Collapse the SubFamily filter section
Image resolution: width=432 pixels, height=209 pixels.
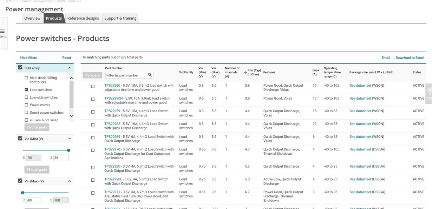coord(69,68)
